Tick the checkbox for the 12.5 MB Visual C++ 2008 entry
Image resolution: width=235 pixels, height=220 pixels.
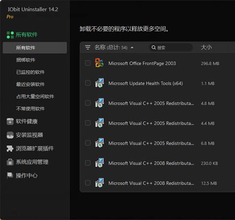88,183
